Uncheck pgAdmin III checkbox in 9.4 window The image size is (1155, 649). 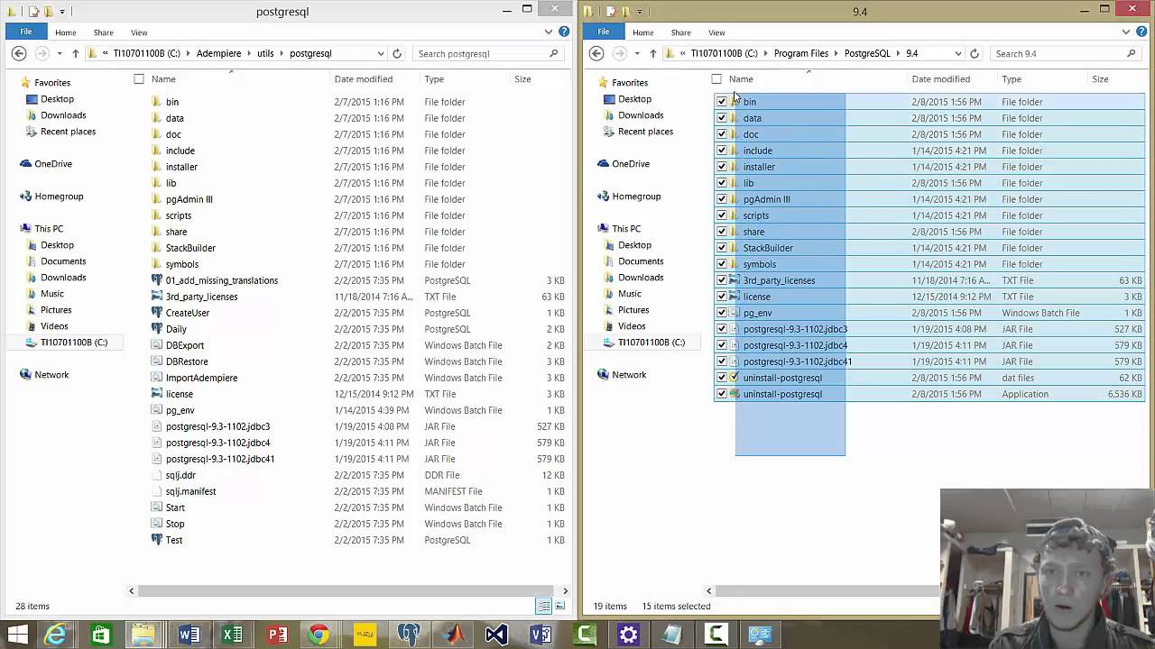point(722,199)
